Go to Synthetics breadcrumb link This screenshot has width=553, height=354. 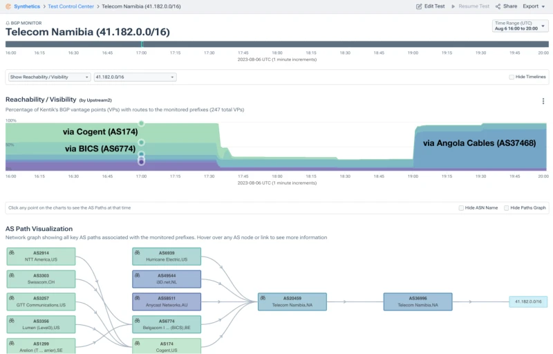(27, 6)
